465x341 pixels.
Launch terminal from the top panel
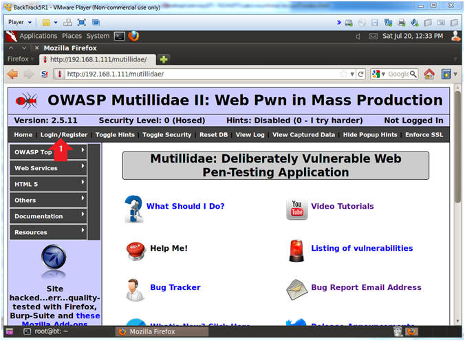(x=120, y=37)
